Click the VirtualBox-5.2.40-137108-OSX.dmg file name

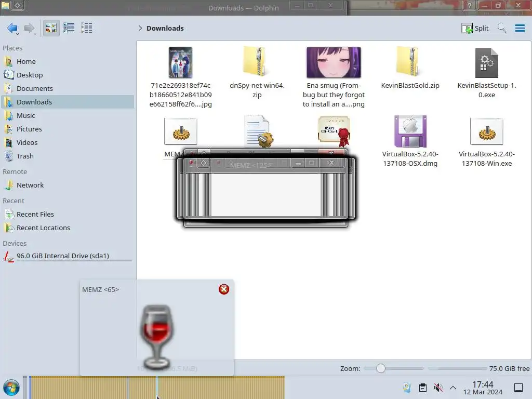pyautogui.click(x=410, y=159)
